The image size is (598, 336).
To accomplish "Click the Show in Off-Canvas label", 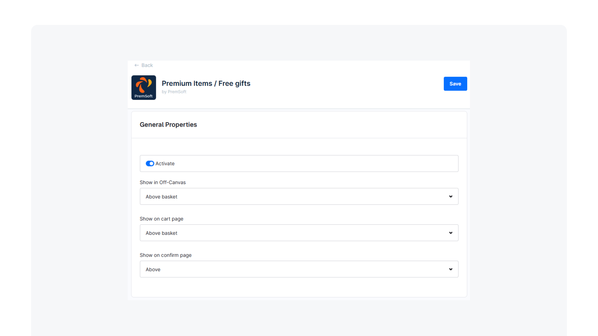I will pyautogui.click(x=163, y=183).
